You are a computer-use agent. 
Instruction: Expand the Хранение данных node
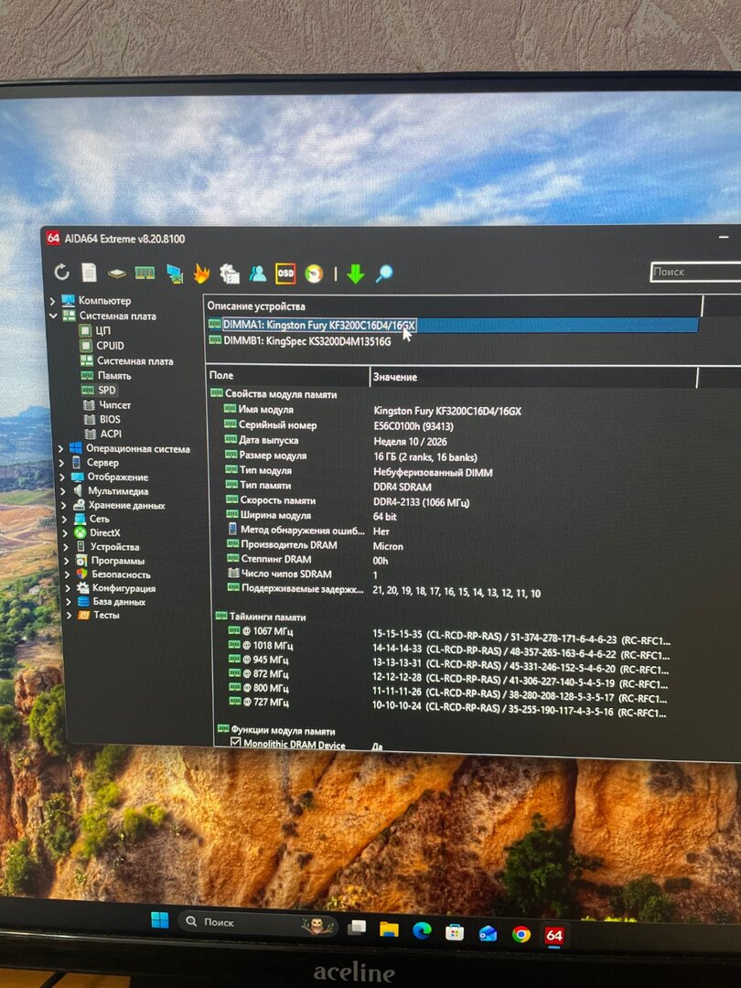tap(63, 505)
